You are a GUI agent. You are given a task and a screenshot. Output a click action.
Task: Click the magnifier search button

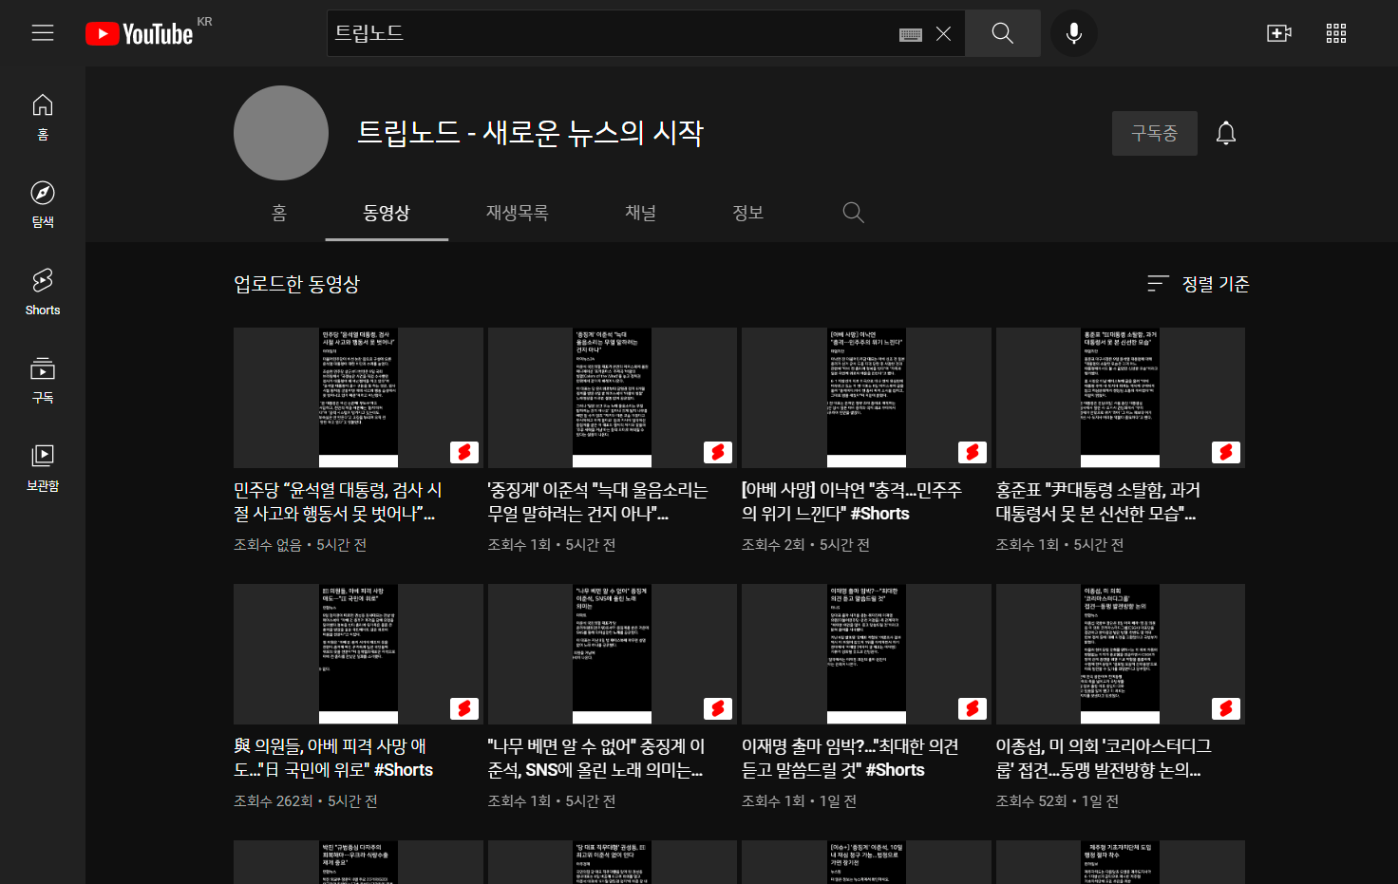pos(1002,33)
